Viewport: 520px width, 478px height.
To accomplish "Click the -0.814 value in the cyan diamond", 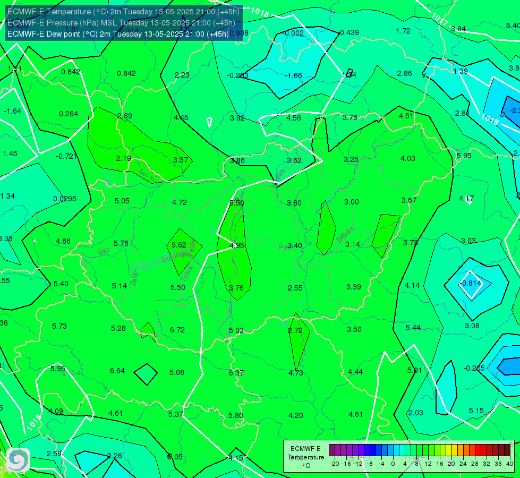I will pos(470,283).
